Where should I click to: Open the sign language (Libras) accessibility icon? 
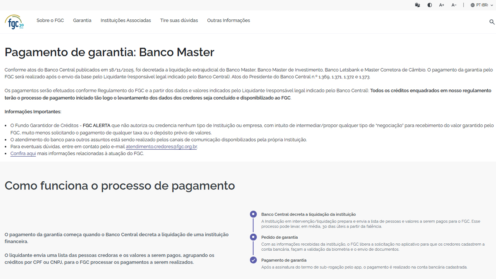point(417,5)
